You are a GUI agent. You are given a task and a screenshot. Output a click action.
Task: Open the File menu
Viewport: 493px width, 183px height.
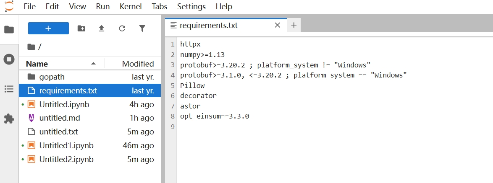click(x=30, y=7)
